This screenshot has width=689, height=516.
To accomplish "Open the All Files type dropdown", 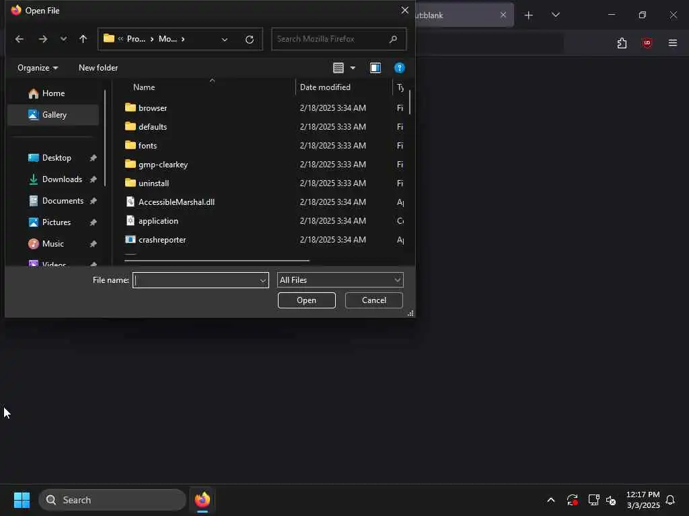I will [340, 280].
